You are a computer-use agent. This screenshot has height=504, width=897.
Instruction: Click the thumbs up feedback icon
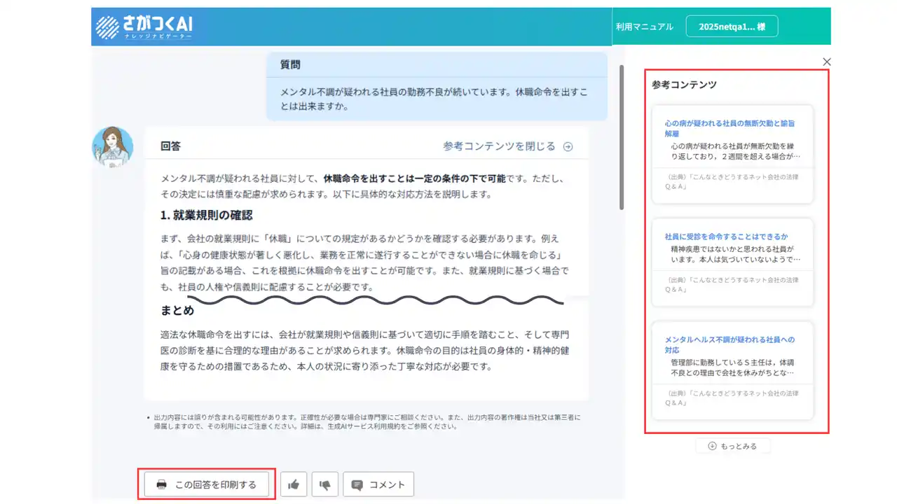pos(294,484)
